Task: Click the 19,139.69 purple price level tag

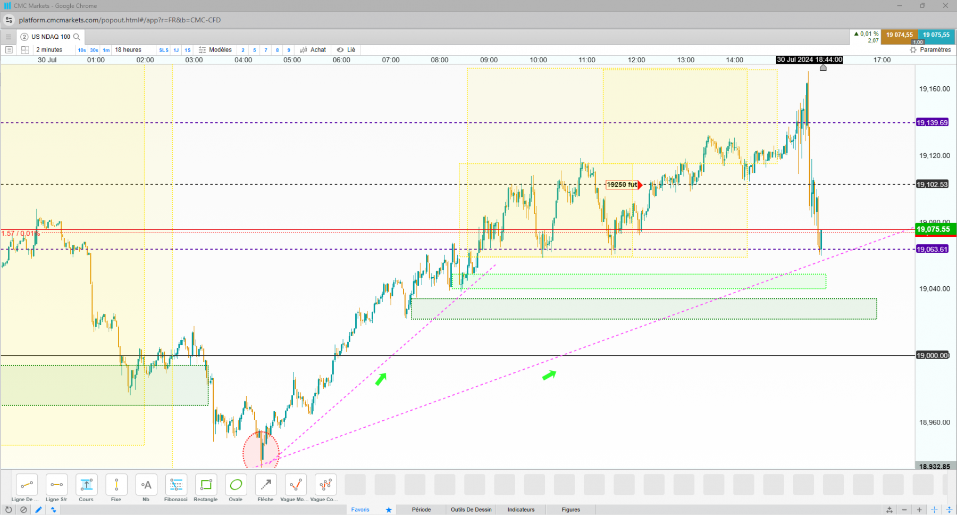Action: 932,122
